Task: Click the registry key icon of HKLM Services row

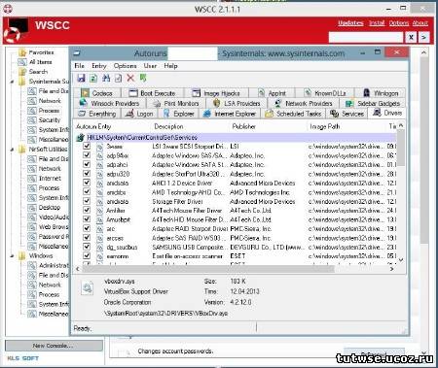Action: [x=80, y=138]
